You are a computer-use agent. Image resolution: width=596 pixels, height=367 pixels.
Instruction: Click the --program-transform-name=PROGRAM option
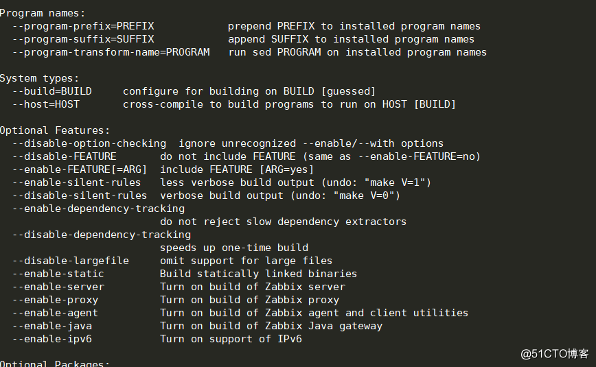(x=111, y=52)
